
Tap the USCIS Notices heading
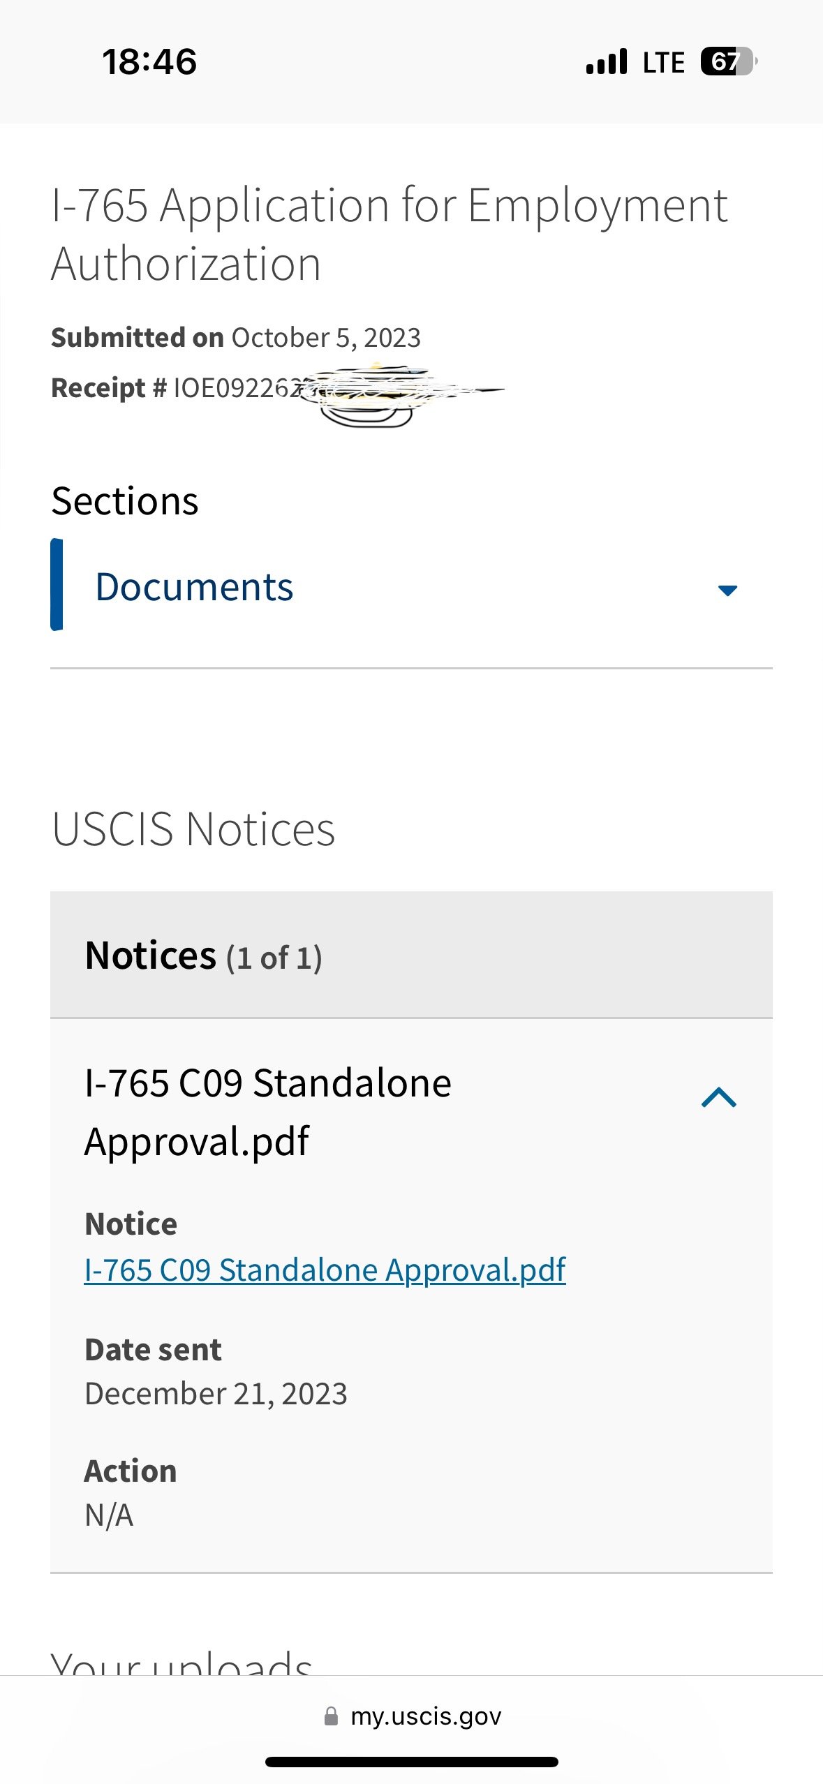[x=193, y=829]
